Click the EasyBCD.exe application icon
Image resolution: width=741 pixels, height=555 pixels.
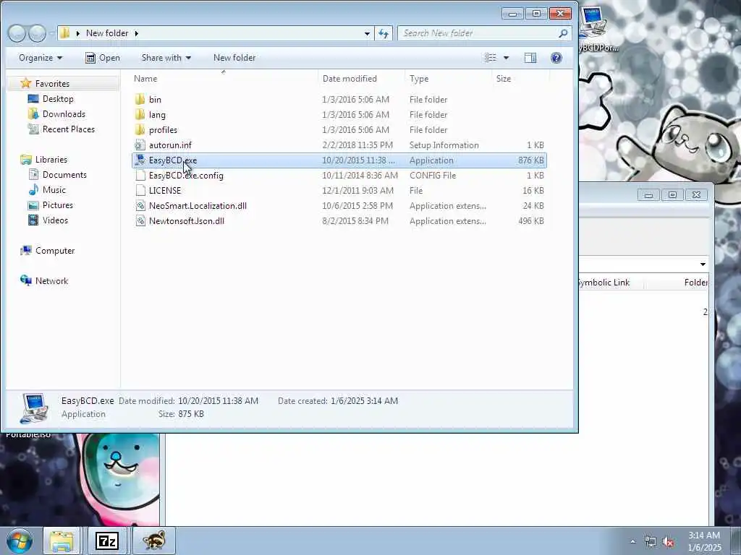140,160
